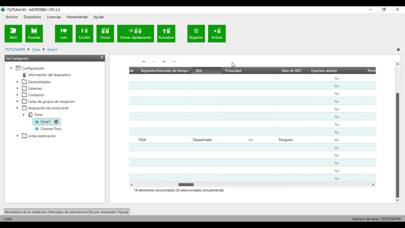Click the vertical scrollbar thumb
The image size is (405, 228).
pyautogui.click(x=398, y=145)
